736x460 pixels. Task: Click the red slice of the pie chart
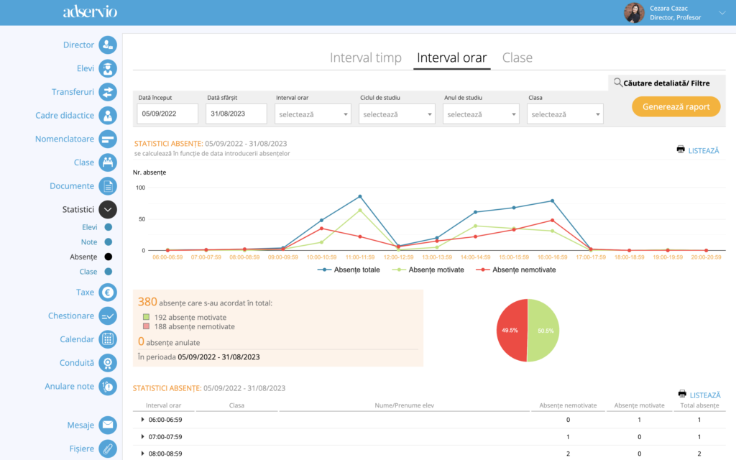coord(510,331)
